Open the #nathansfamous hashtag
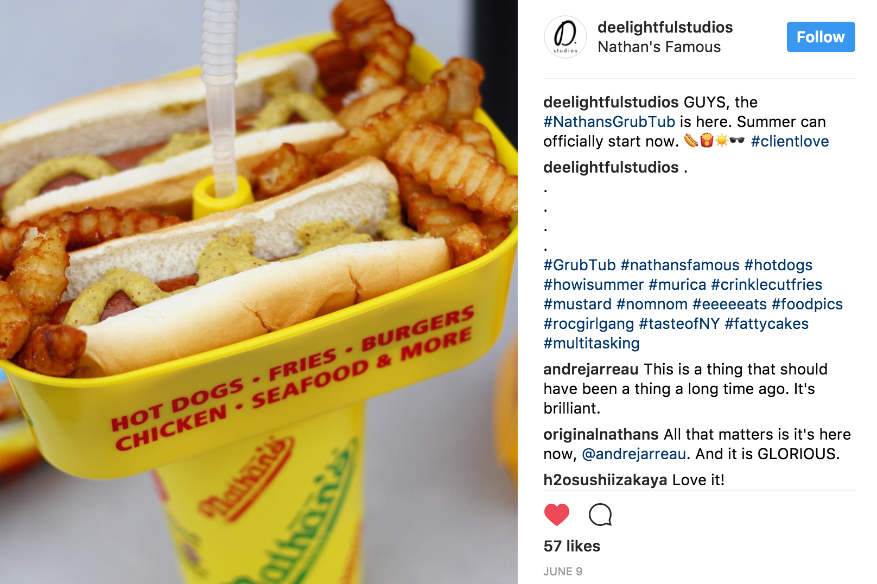The image size is (877, 584). coord(680,265)
